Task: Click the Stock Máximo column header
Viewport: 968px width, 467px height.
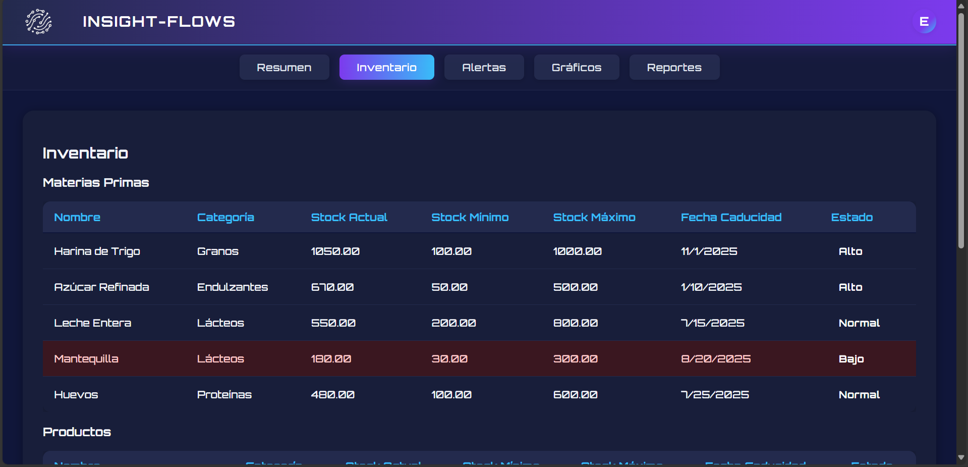Action: (x=594, y=217)
